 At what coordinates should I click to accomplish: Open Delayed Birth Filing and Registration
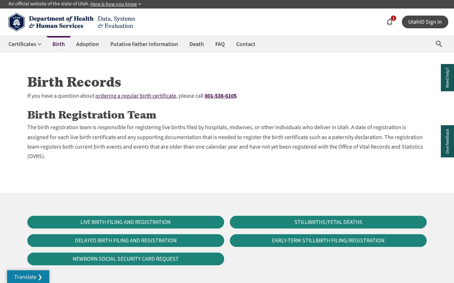tap(126, 241)
